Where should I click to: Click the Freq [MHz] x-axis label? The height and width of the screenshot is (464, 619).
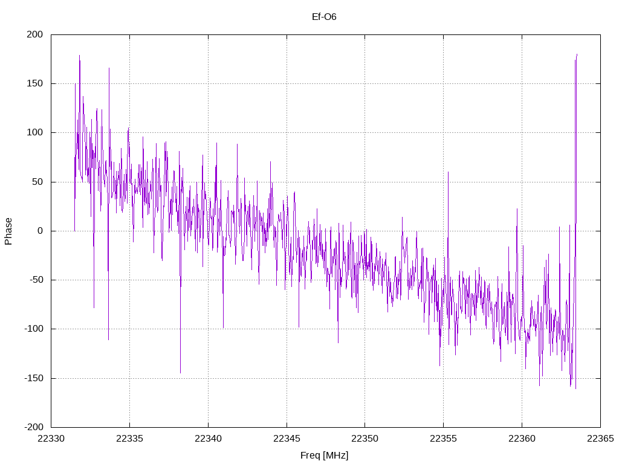324,456
